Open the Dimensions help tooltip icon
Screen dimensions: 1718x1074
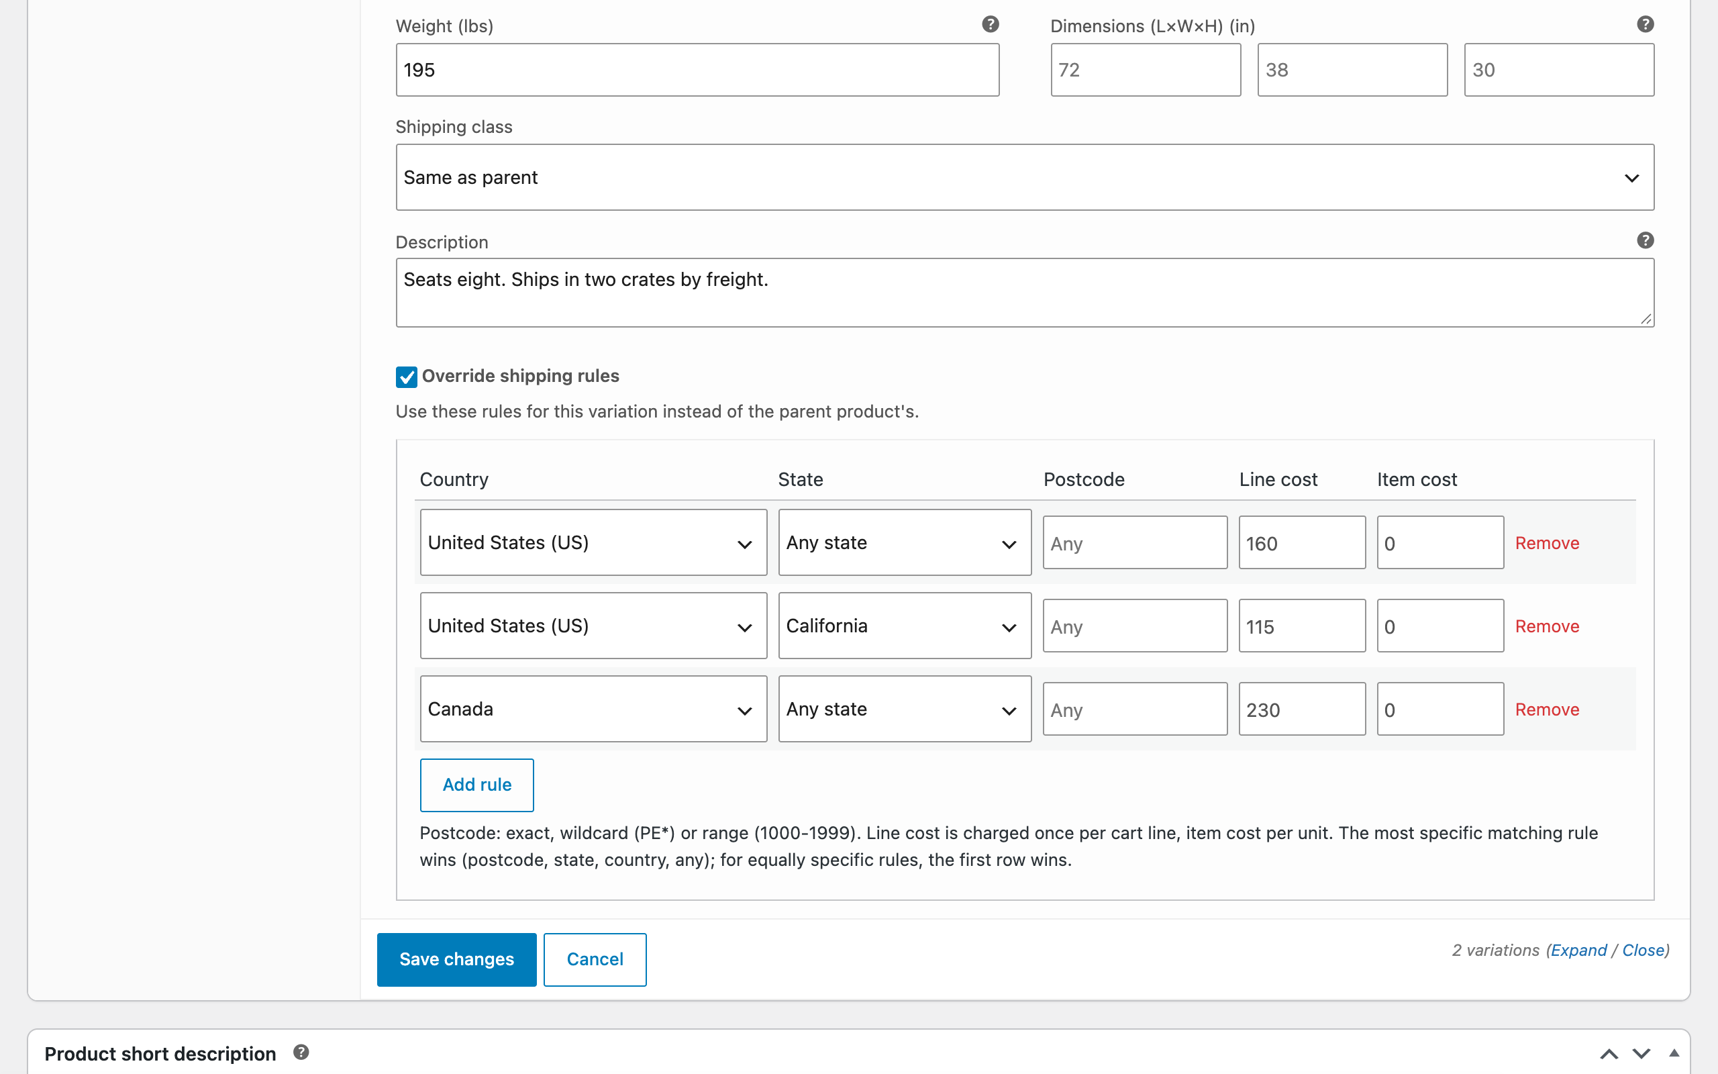(x=1645, y=25)
